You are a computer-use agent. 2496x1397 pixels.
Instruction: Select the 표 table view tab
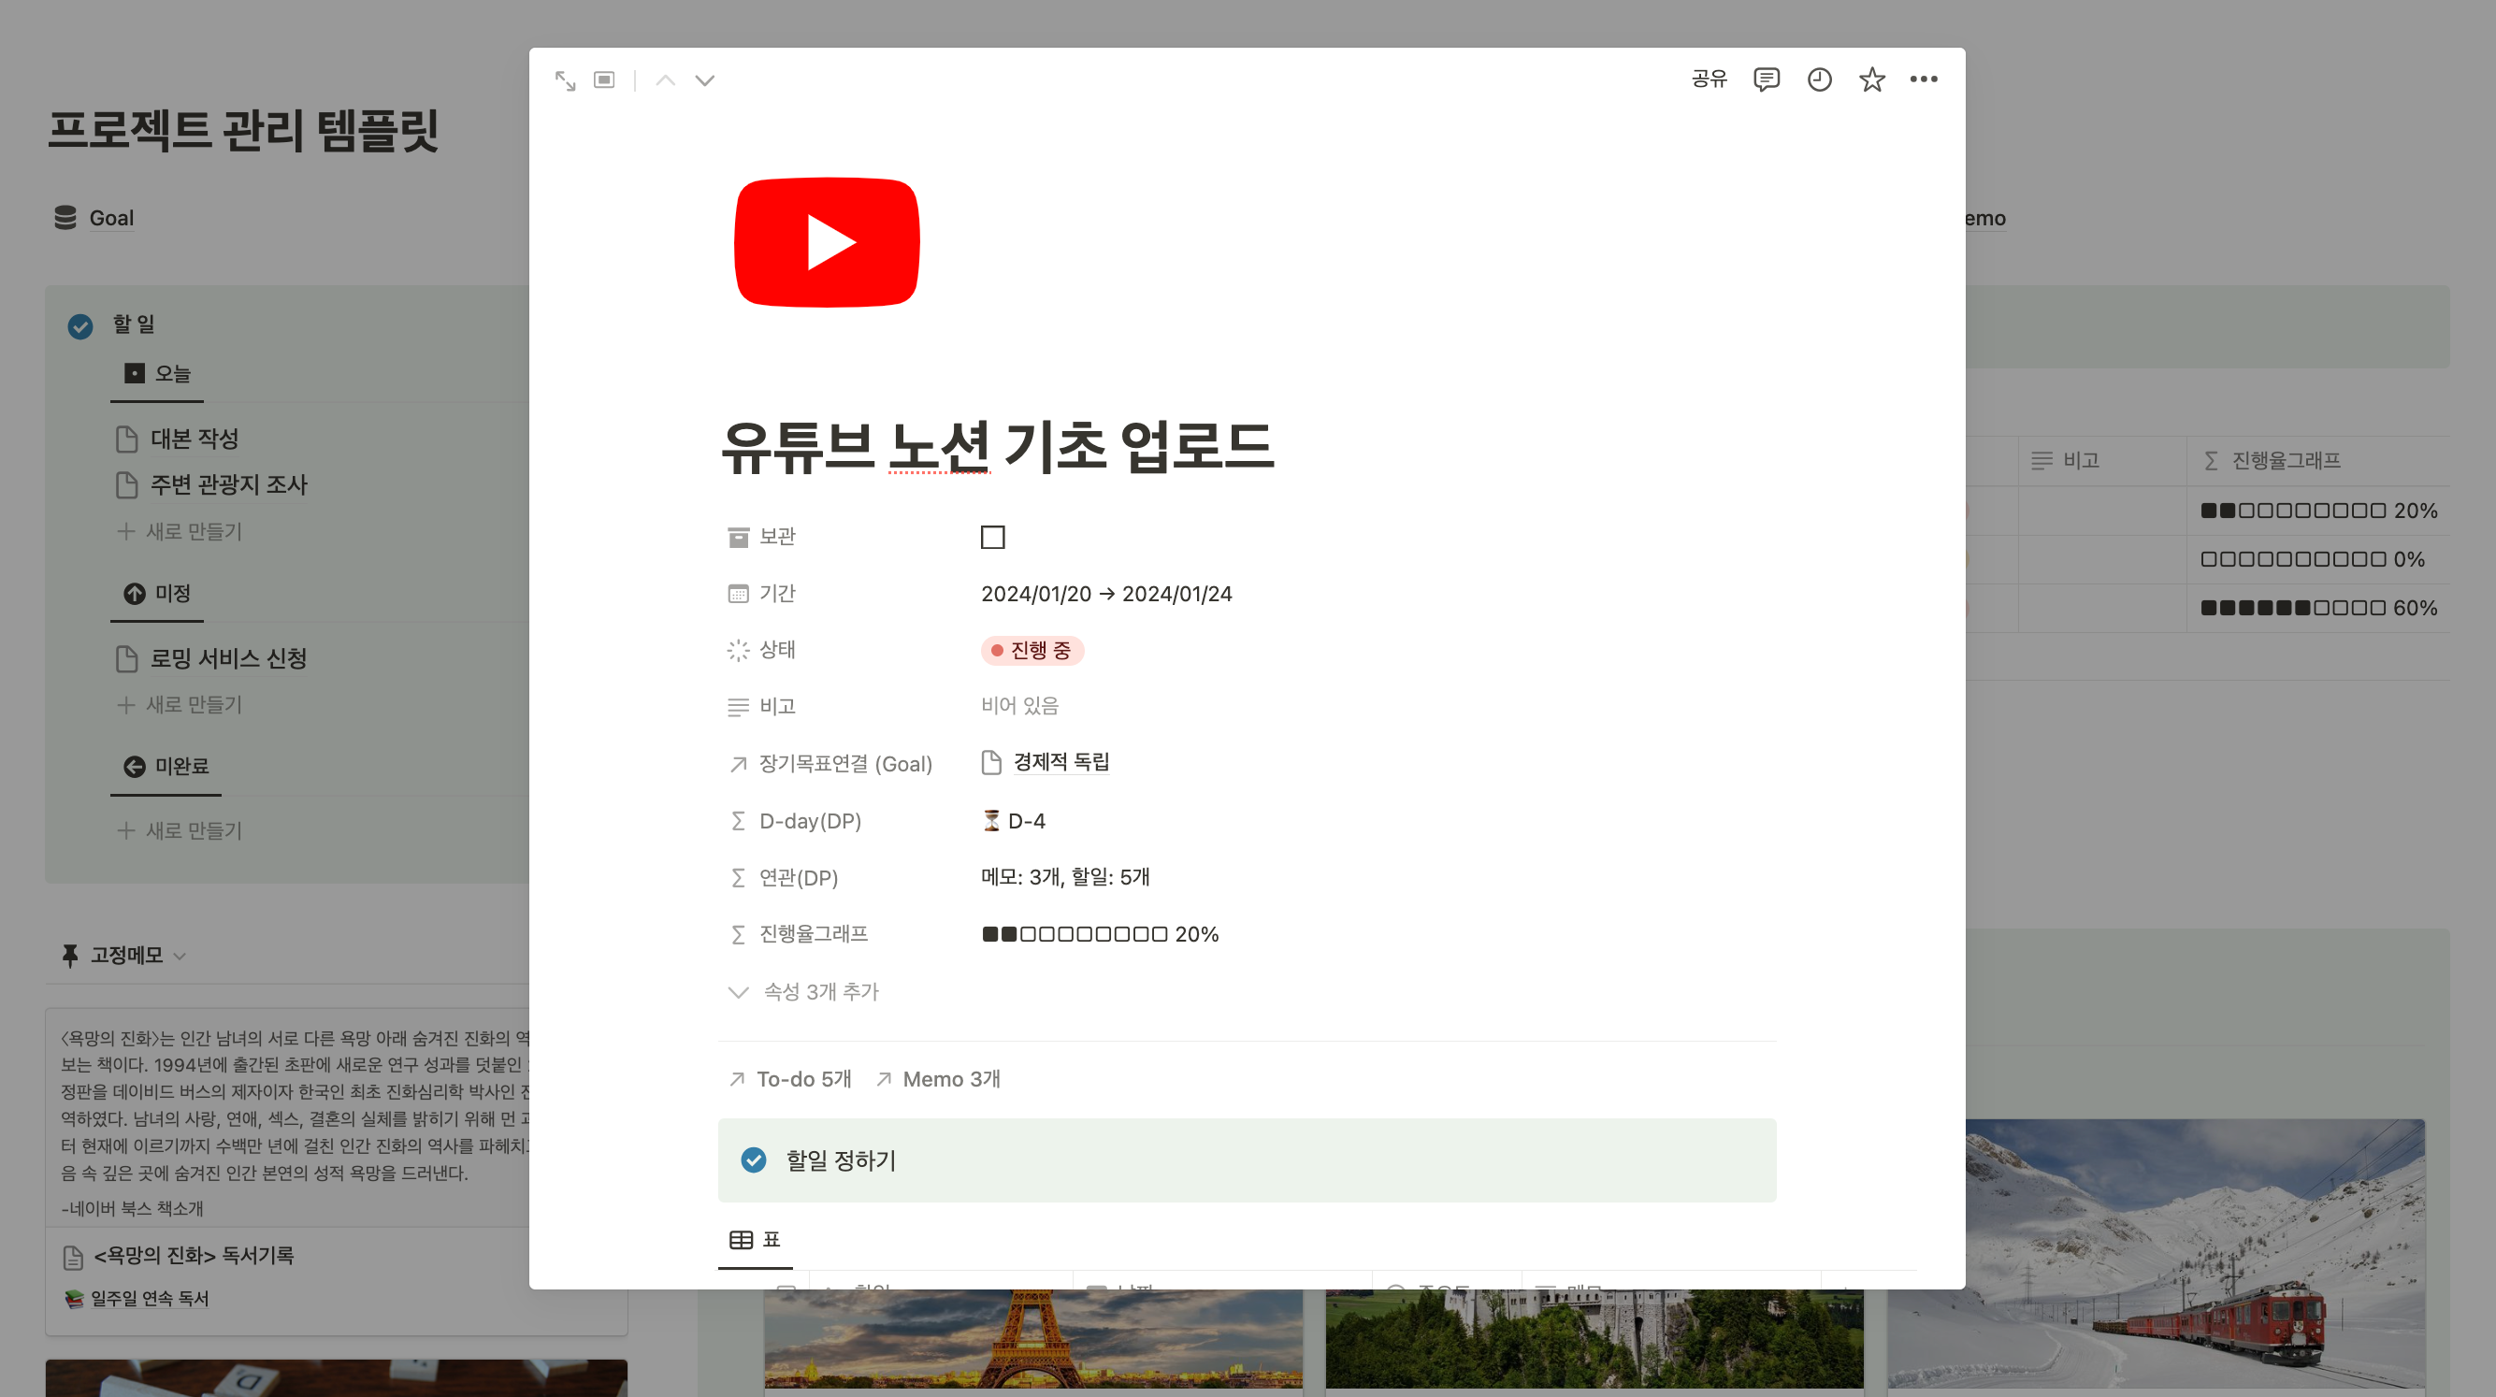coord(755,1239)
